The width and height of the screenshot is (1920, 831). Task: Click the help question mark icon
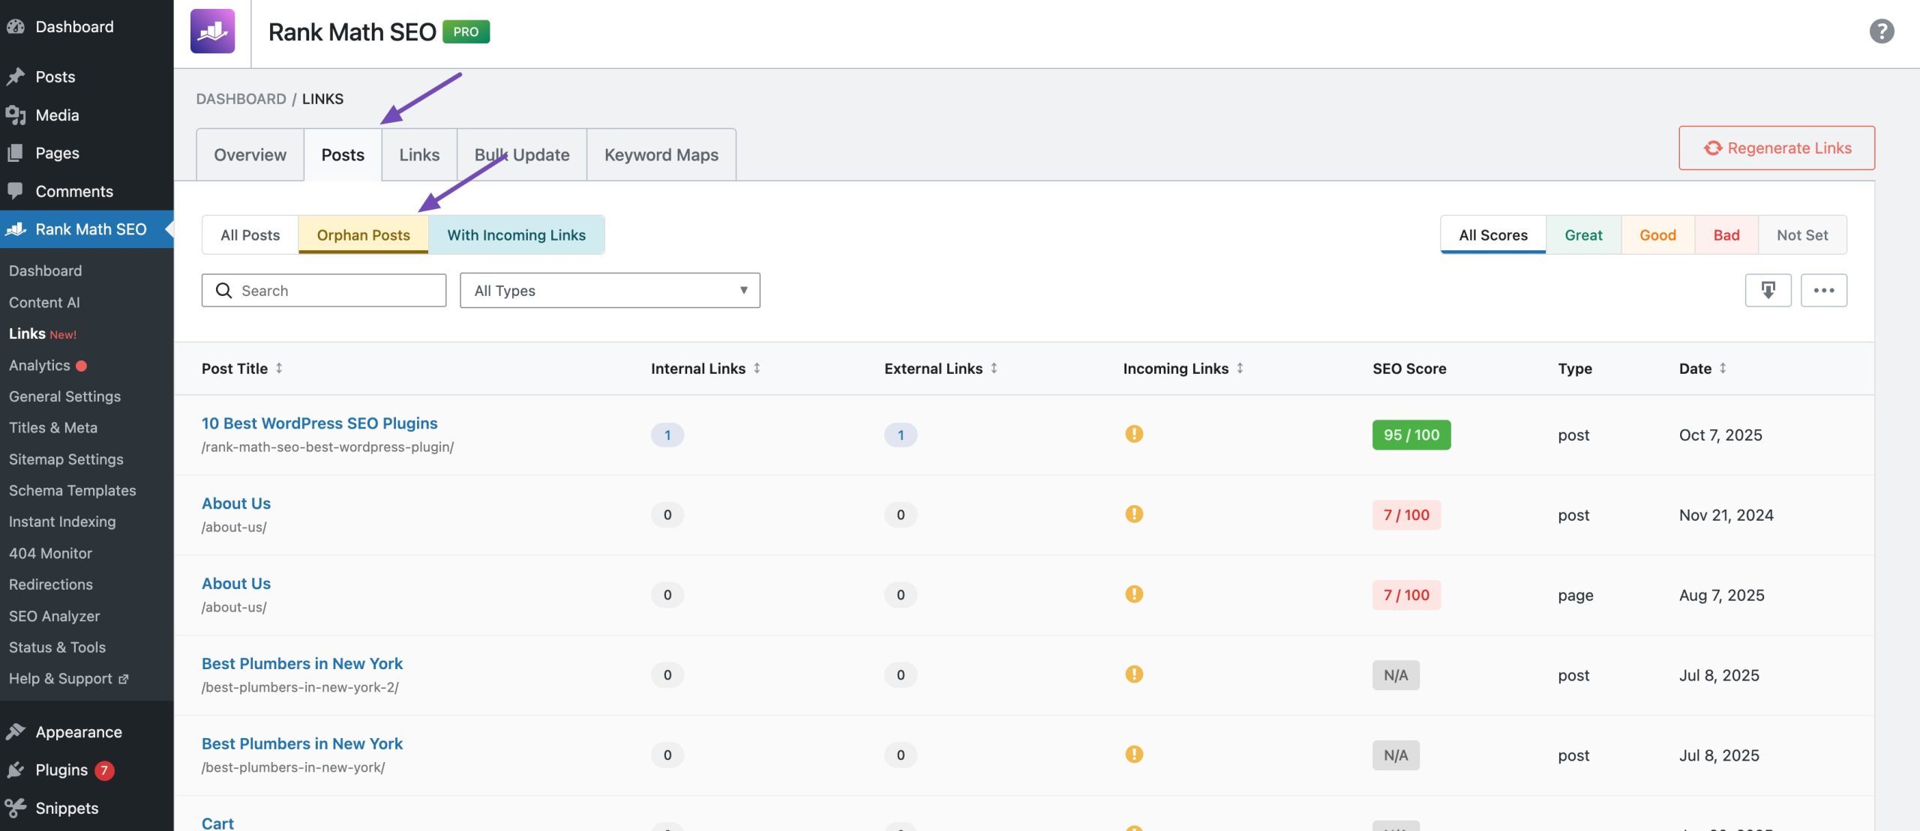coord(1881,31)
